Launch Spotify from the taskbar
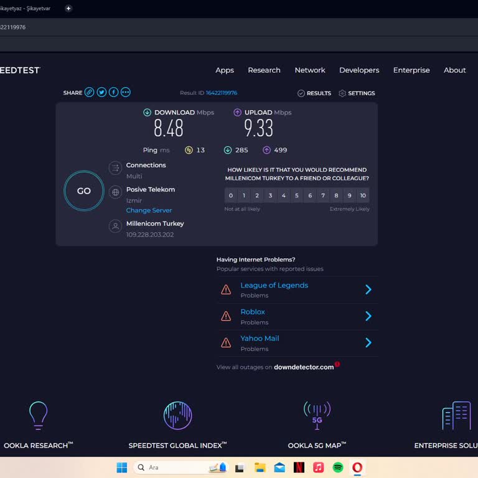 click(x=338, y=467)
